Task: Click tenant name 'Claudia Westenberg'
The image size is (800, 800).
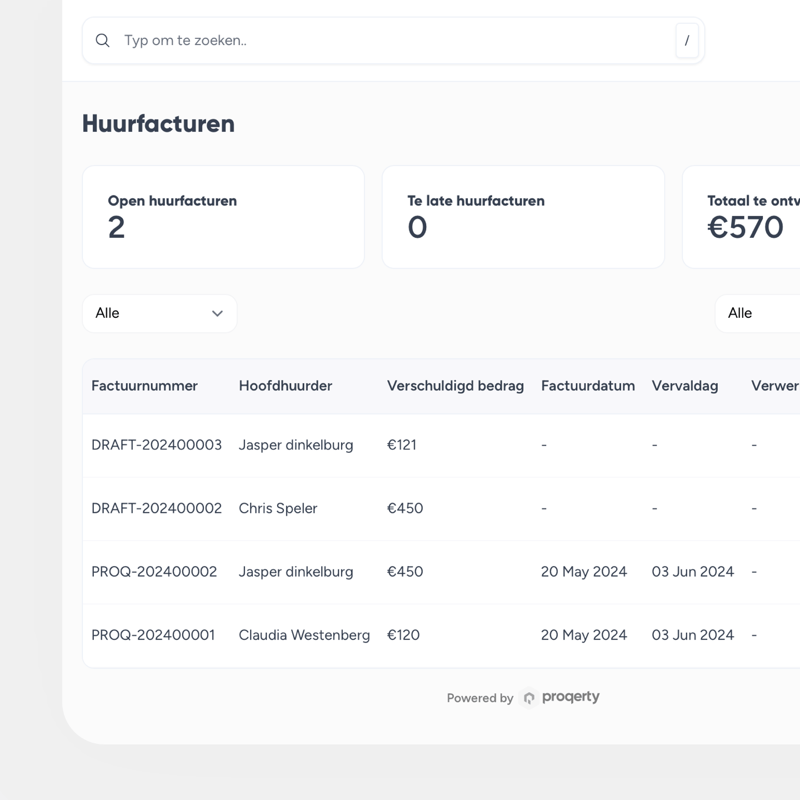Action: point(304,635)
